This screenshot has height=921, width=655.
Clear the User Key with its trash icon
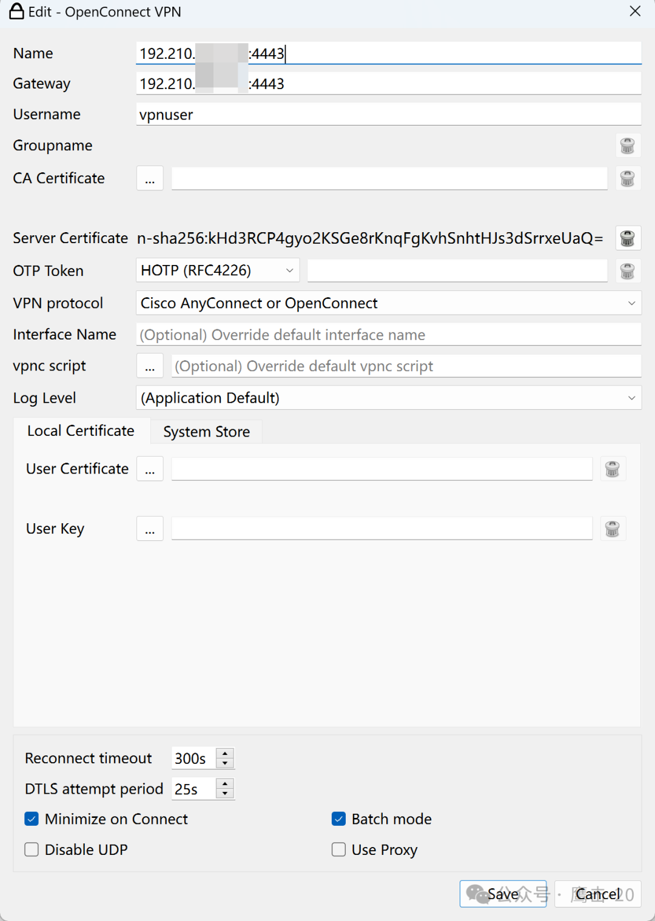click(613, 529)
